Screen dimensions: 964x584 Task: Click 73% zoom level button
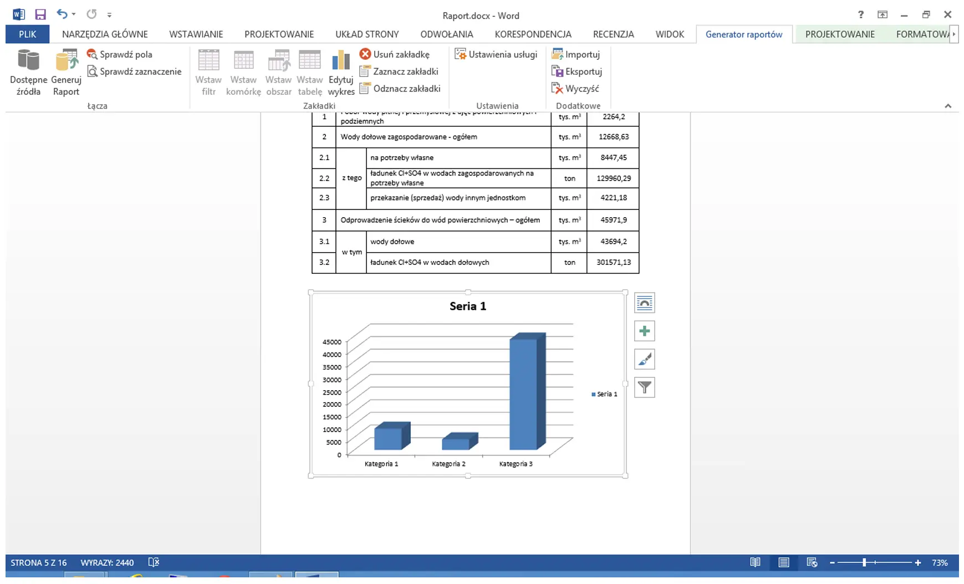pyautogui.click(x=940, y=562)
